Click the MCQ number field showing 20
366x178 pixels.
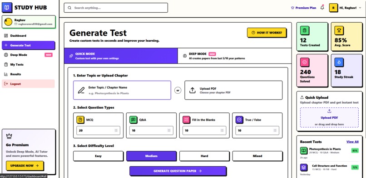point(98,130)
